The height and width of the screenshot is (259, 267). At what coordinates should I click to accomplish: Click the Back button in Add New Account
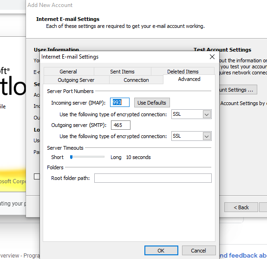241,207
